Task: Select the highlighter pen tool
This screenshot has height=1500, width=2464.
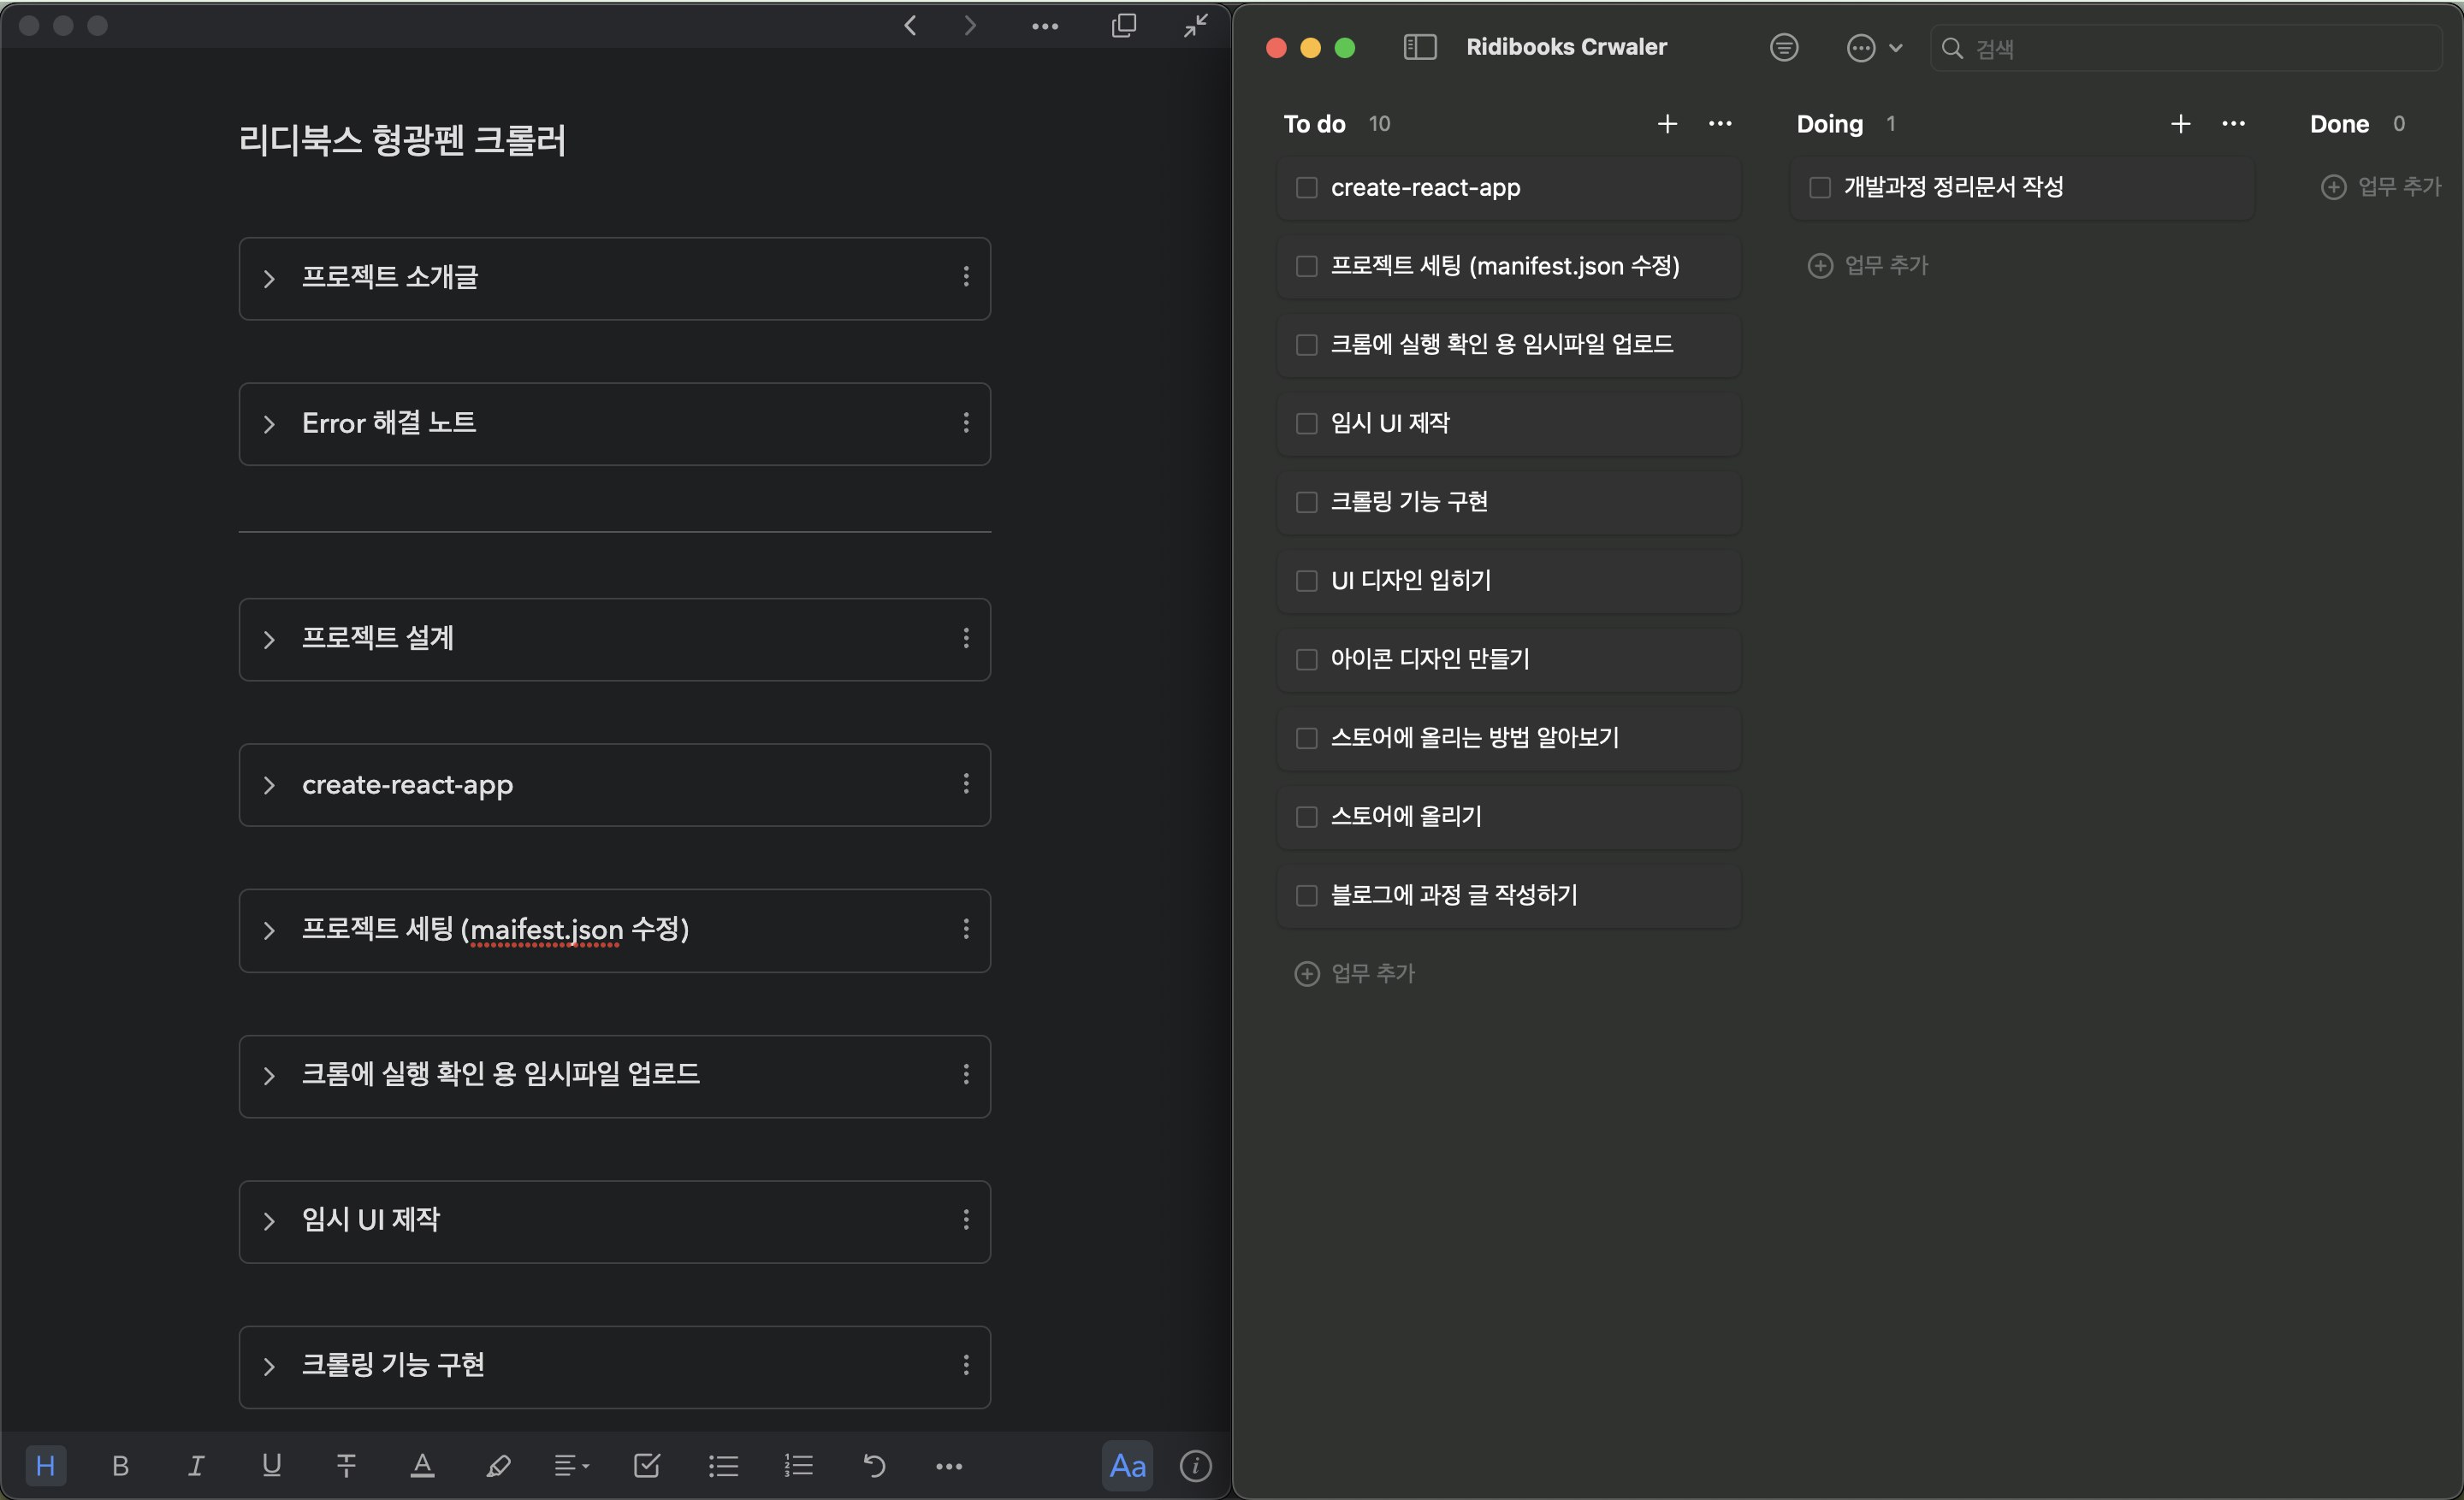Action: click(x=498, y=1465)
